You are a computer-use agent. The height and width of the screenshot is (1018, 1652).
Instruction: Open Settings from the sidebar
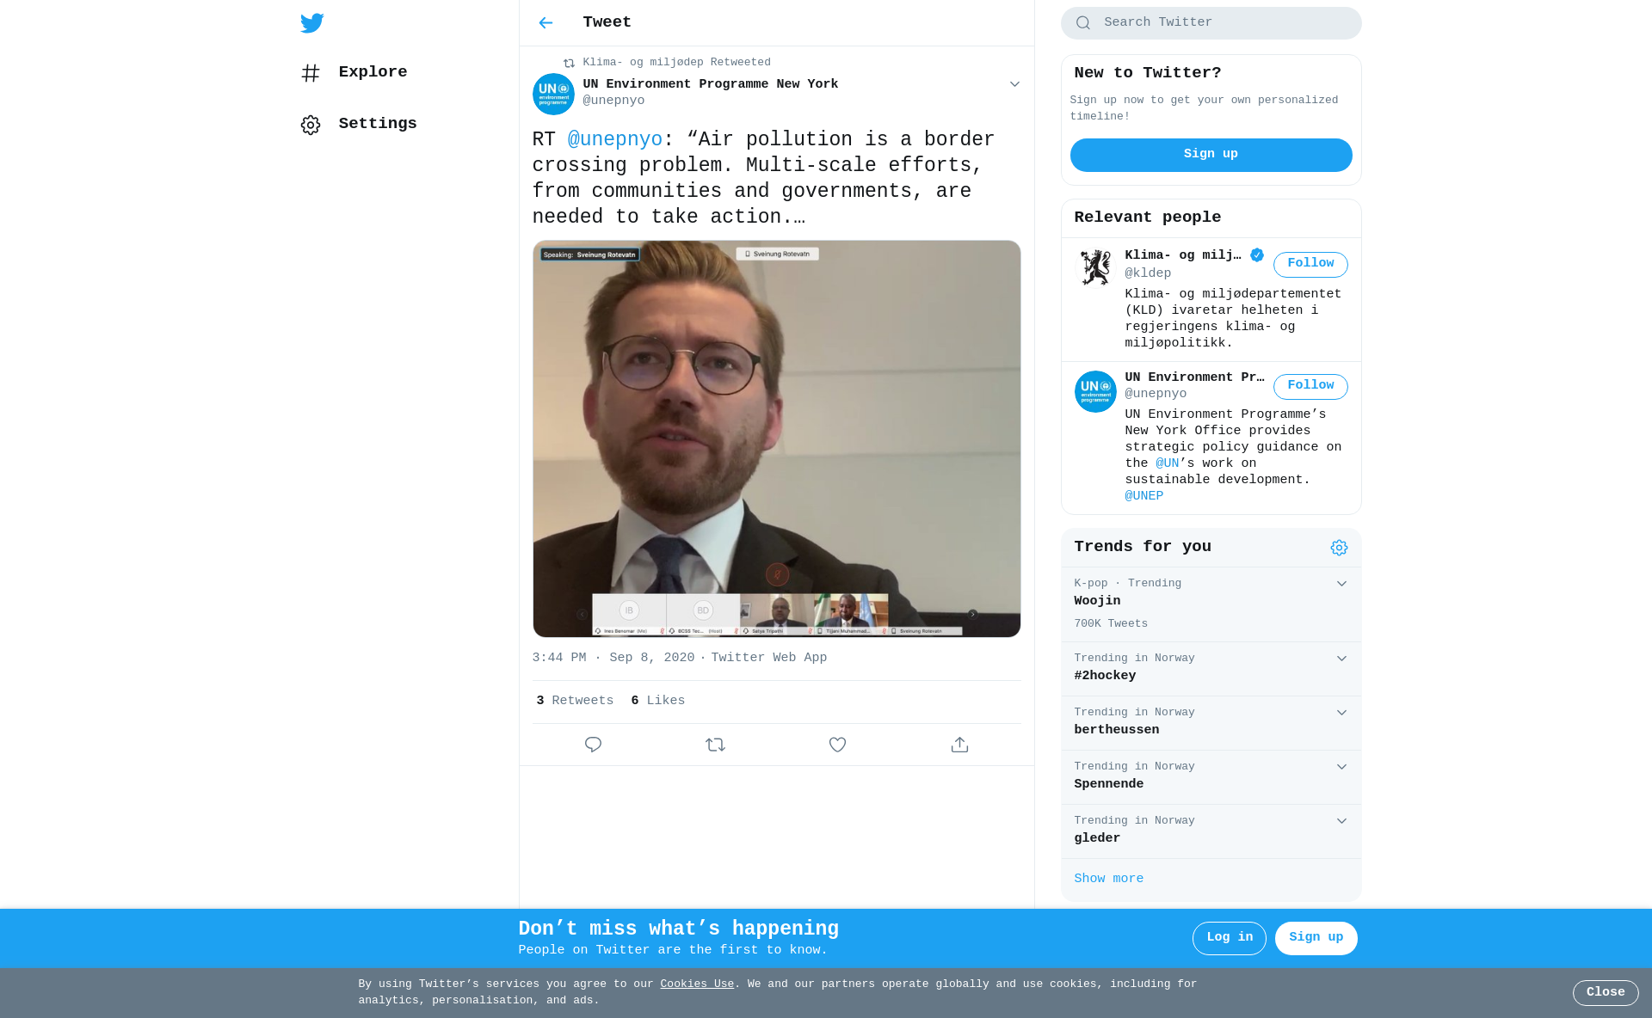pos(359,125)
